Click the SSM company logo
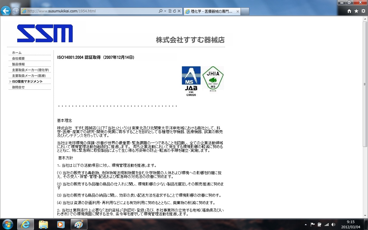The width and height of the screenshot is (368, 230). 45,33
